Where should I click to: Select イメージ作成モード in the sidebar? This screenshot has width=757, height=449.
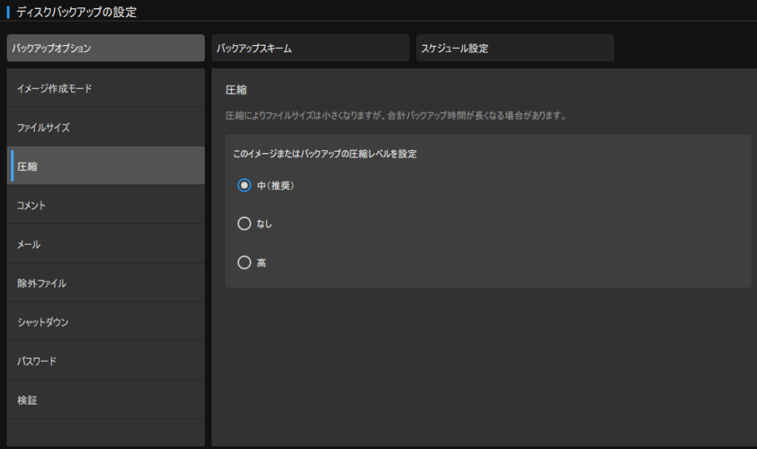106,88
